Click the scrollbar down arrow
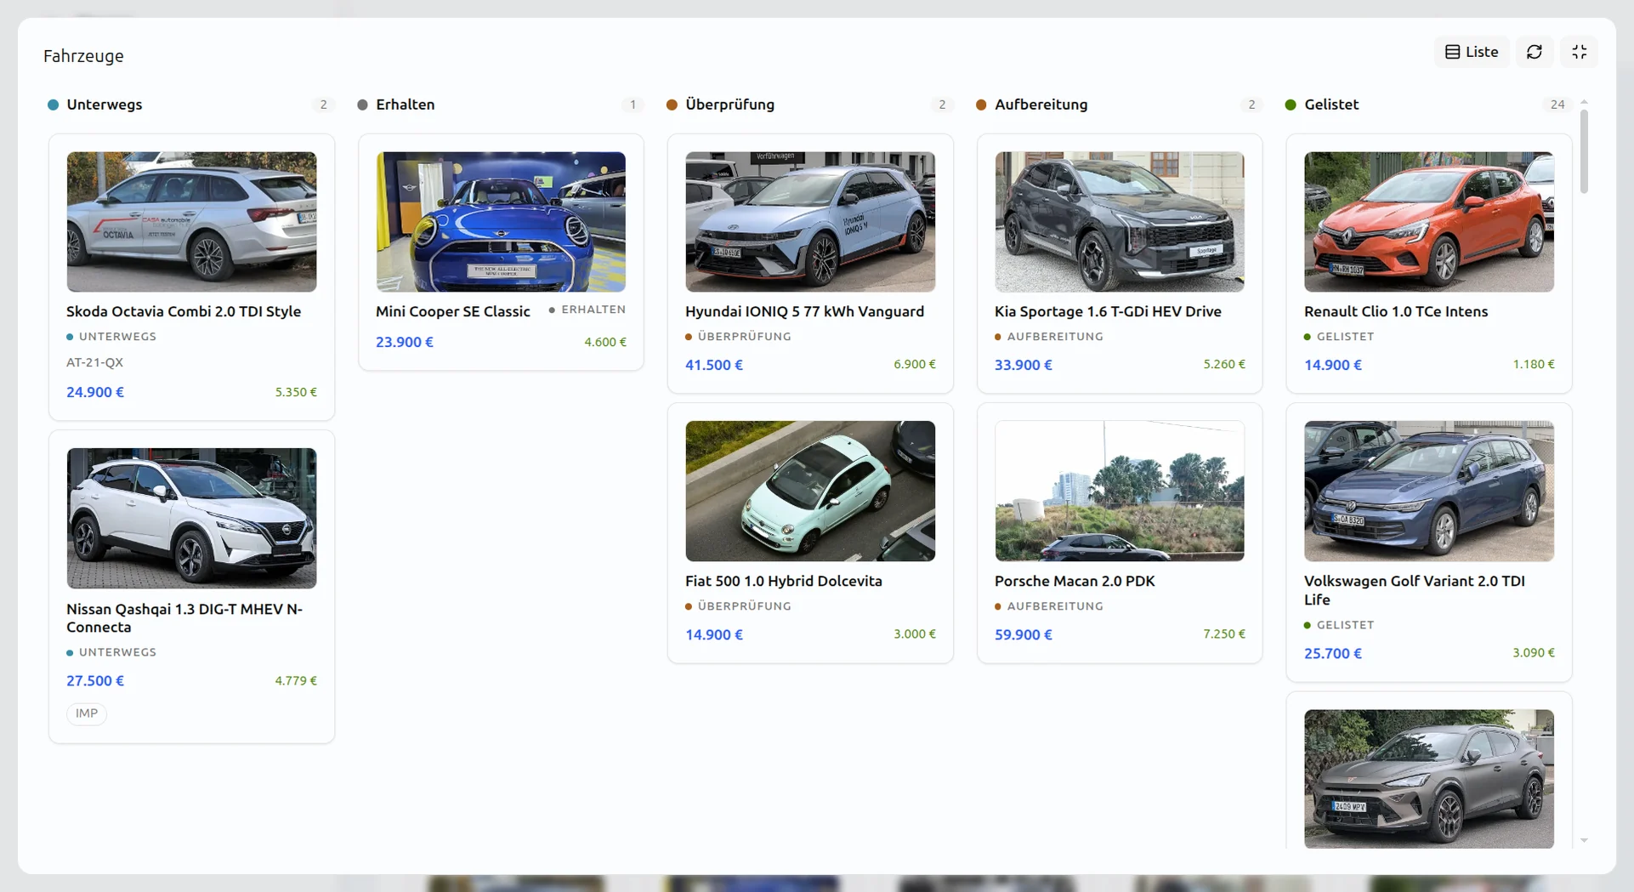The width and height of the screenshot is (1634, 892). coord(1584,840)
